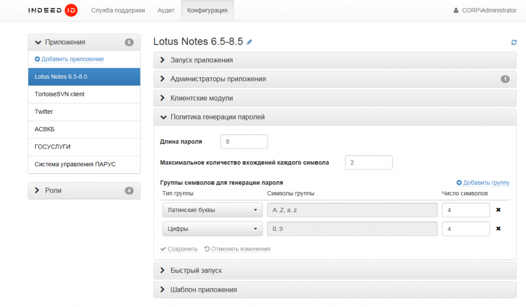Viewport: 526px width, 307px height.
Task: Select TortoiseSVN client in applications list
Action: click(59, 94)
